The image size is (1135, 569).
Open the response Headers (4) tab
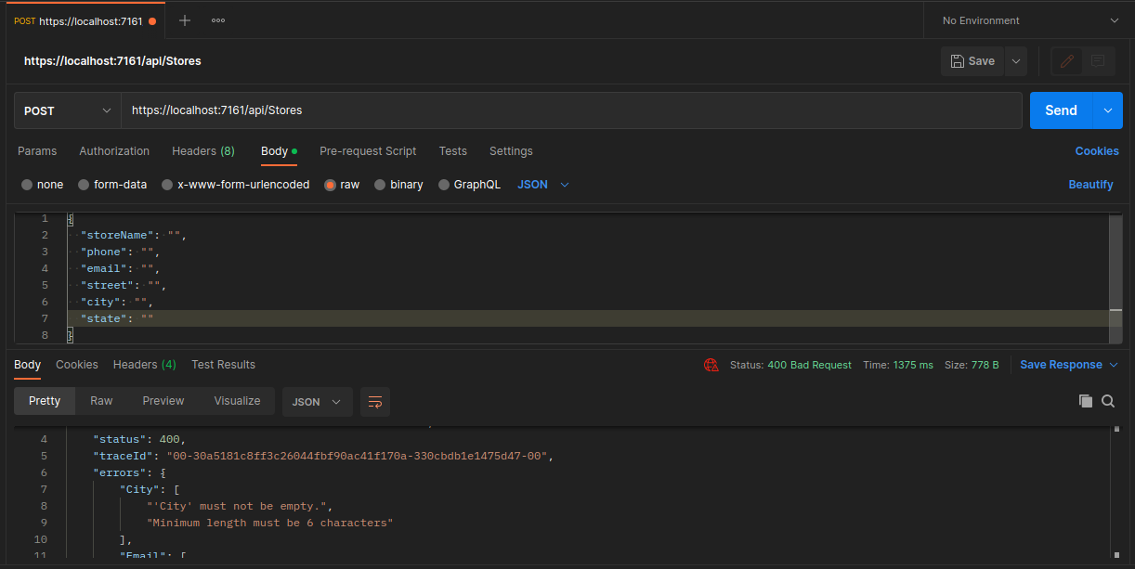point(145,365)
